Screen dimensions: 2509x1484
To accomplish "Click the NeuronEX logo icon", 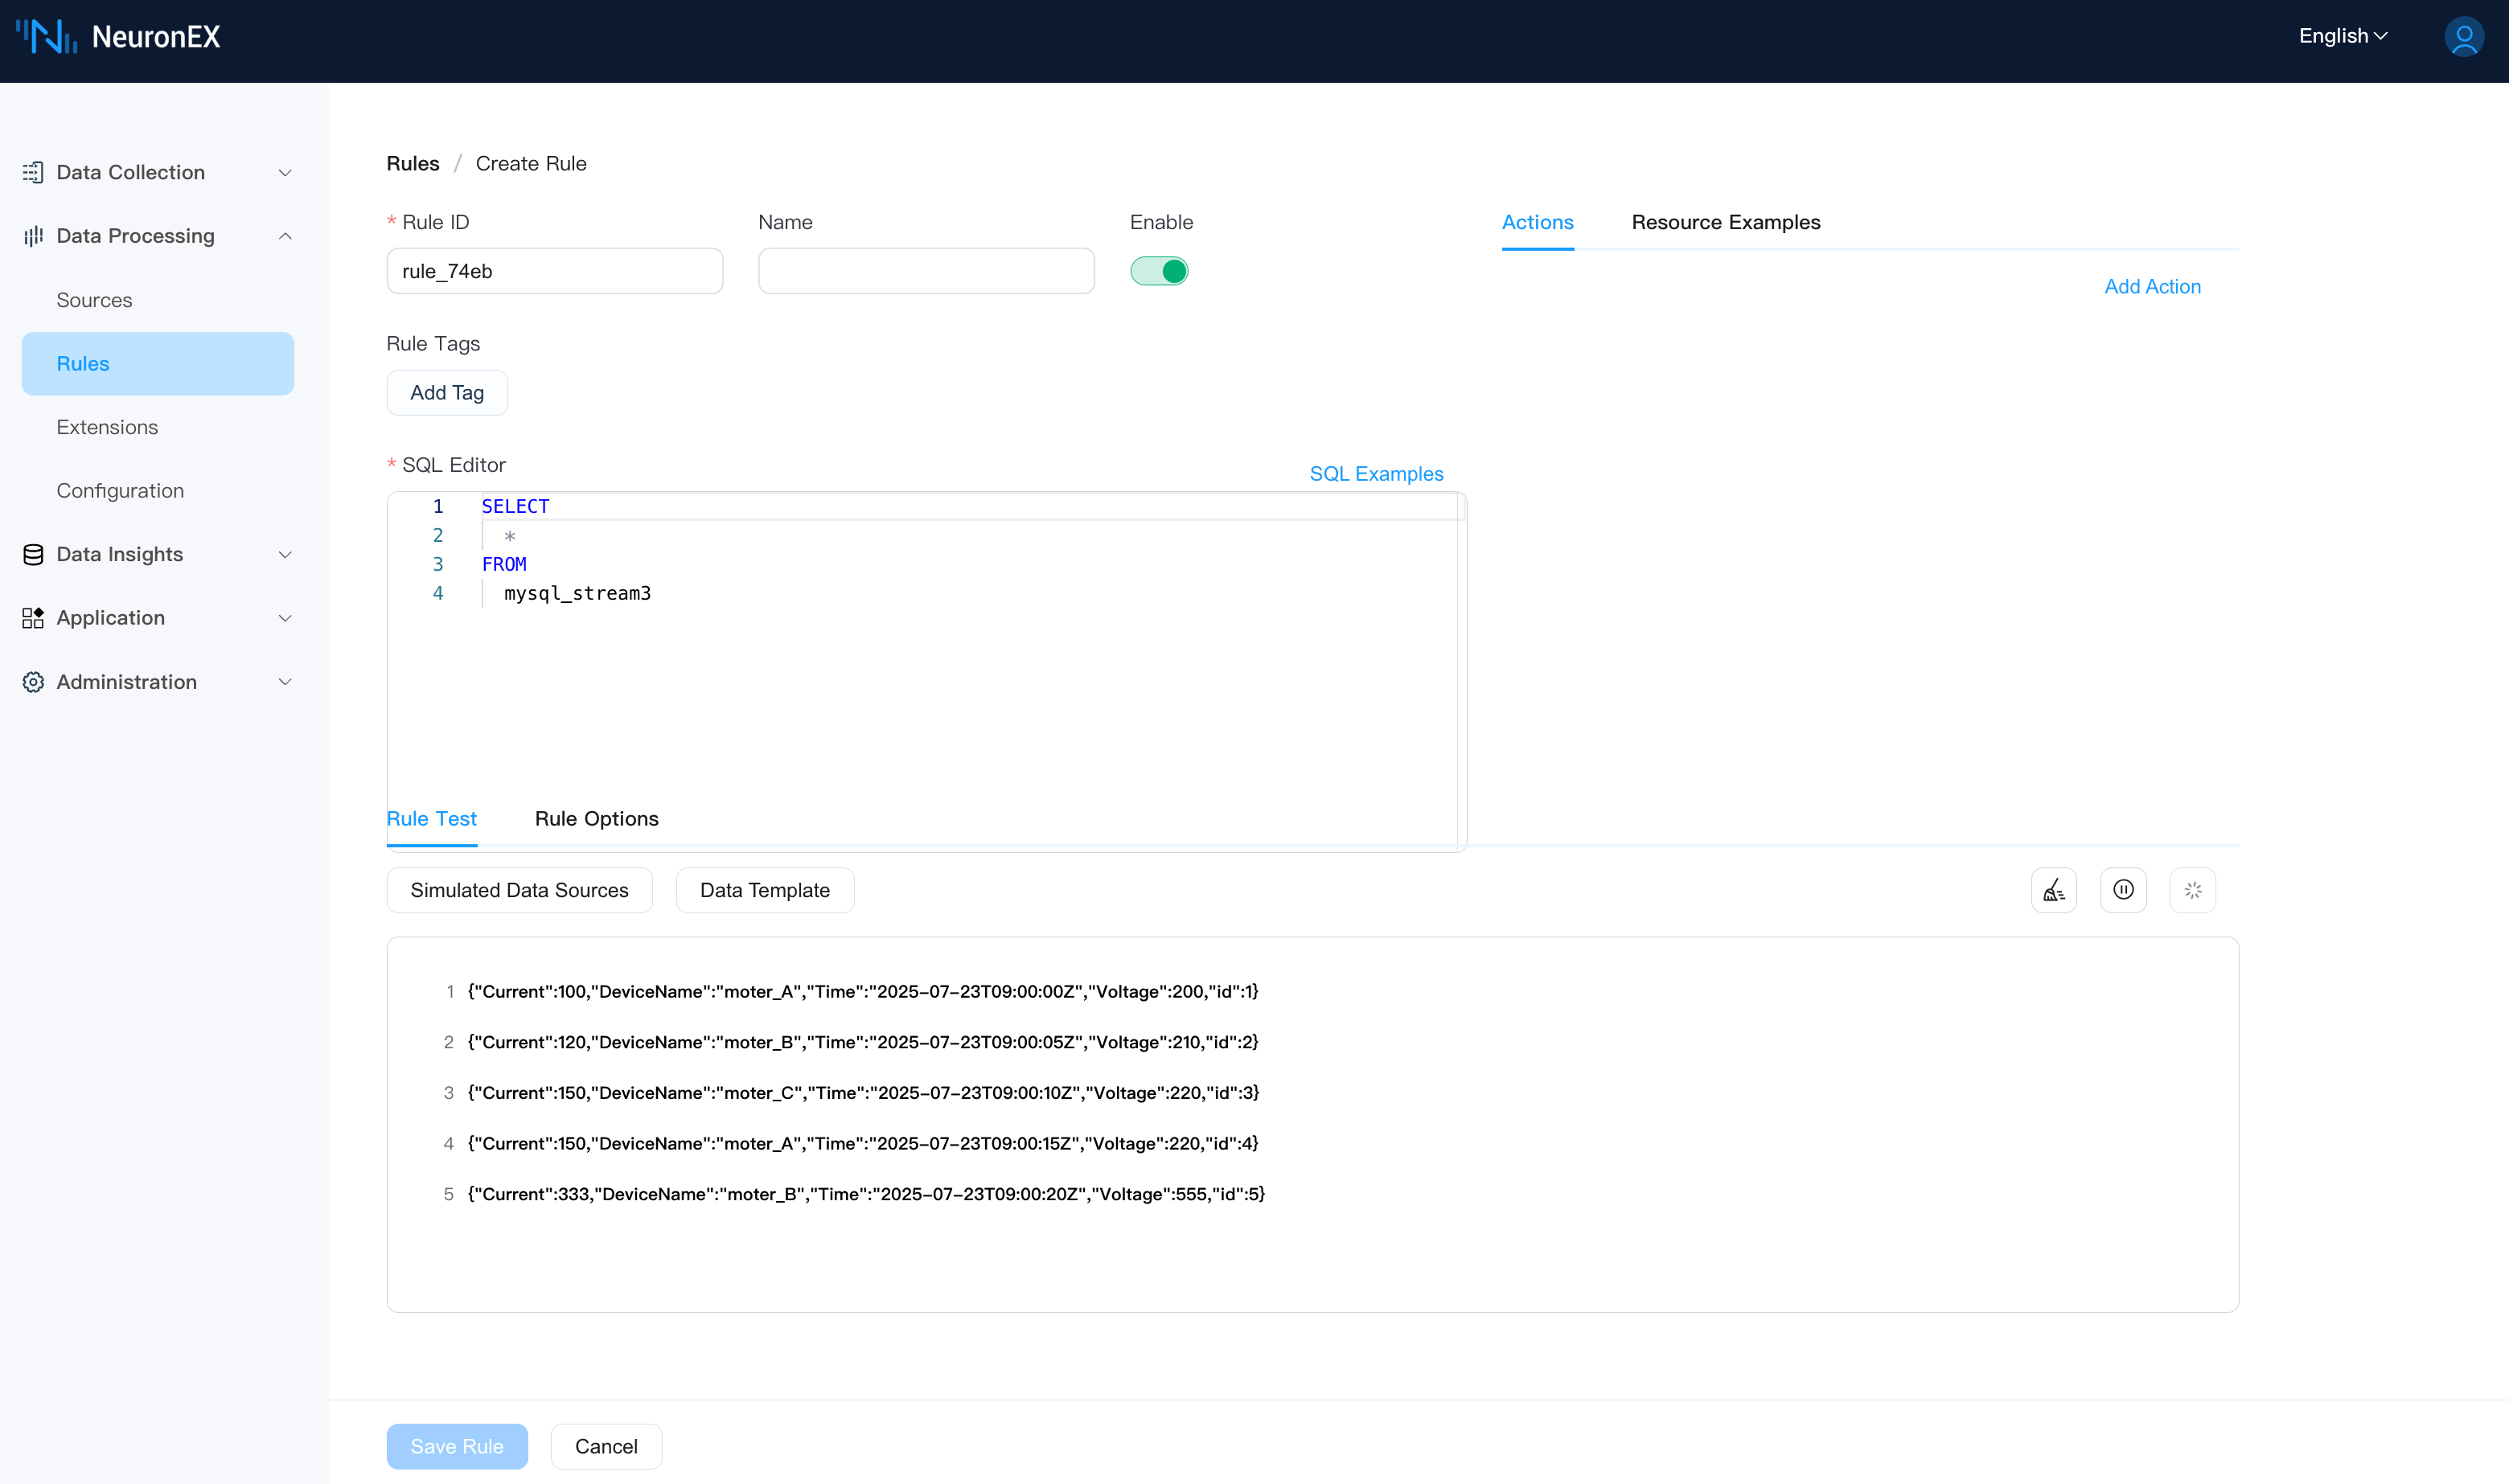I will (46, 37).
